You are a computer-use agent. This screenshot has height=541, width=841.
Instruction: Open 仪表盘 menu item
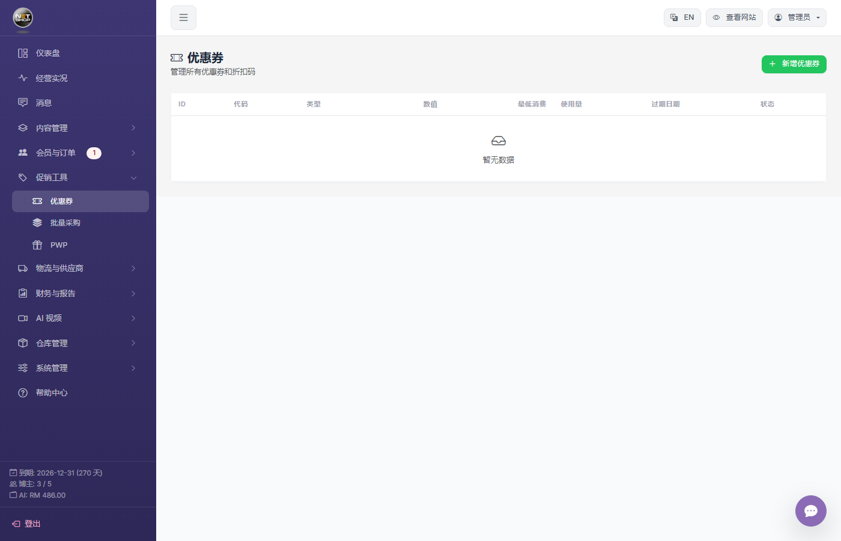[x=80, y=53]
